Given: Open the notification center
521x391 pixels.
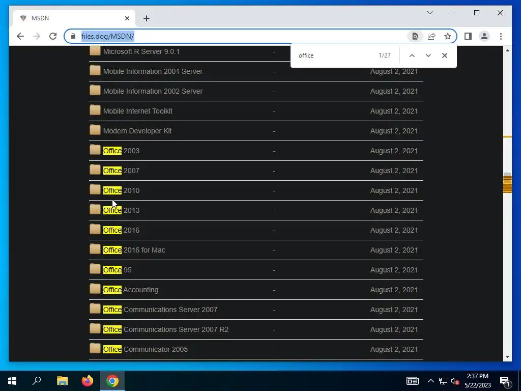Looking at the screenshot, I should (x=504, y=381).
